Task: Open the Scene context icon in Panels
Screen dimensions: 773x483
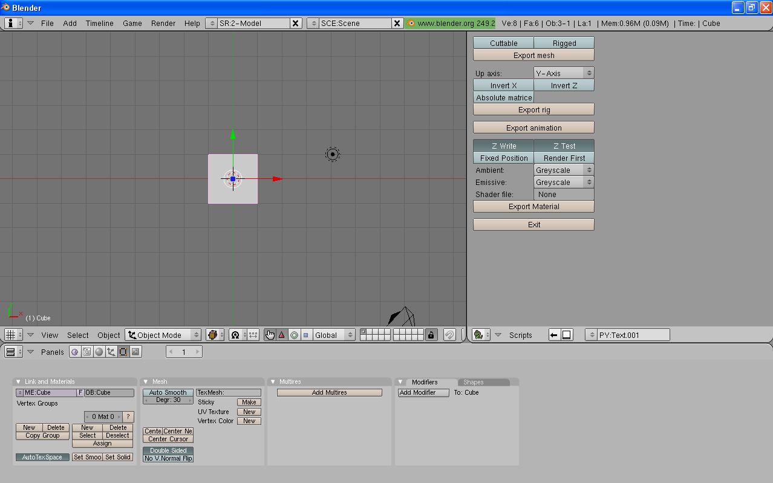Action: tap(135, 352)
